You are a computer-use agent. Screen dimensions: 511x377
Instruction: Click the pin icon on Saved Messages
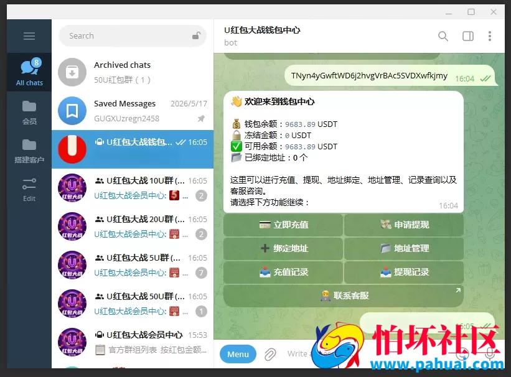201,119
